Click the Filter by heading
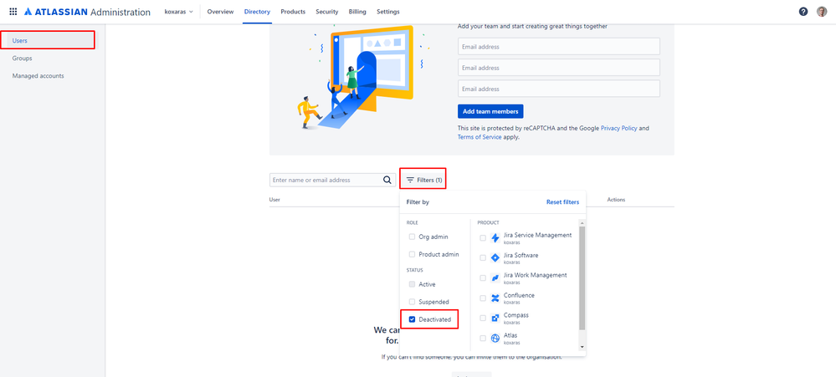 point(418,202)
